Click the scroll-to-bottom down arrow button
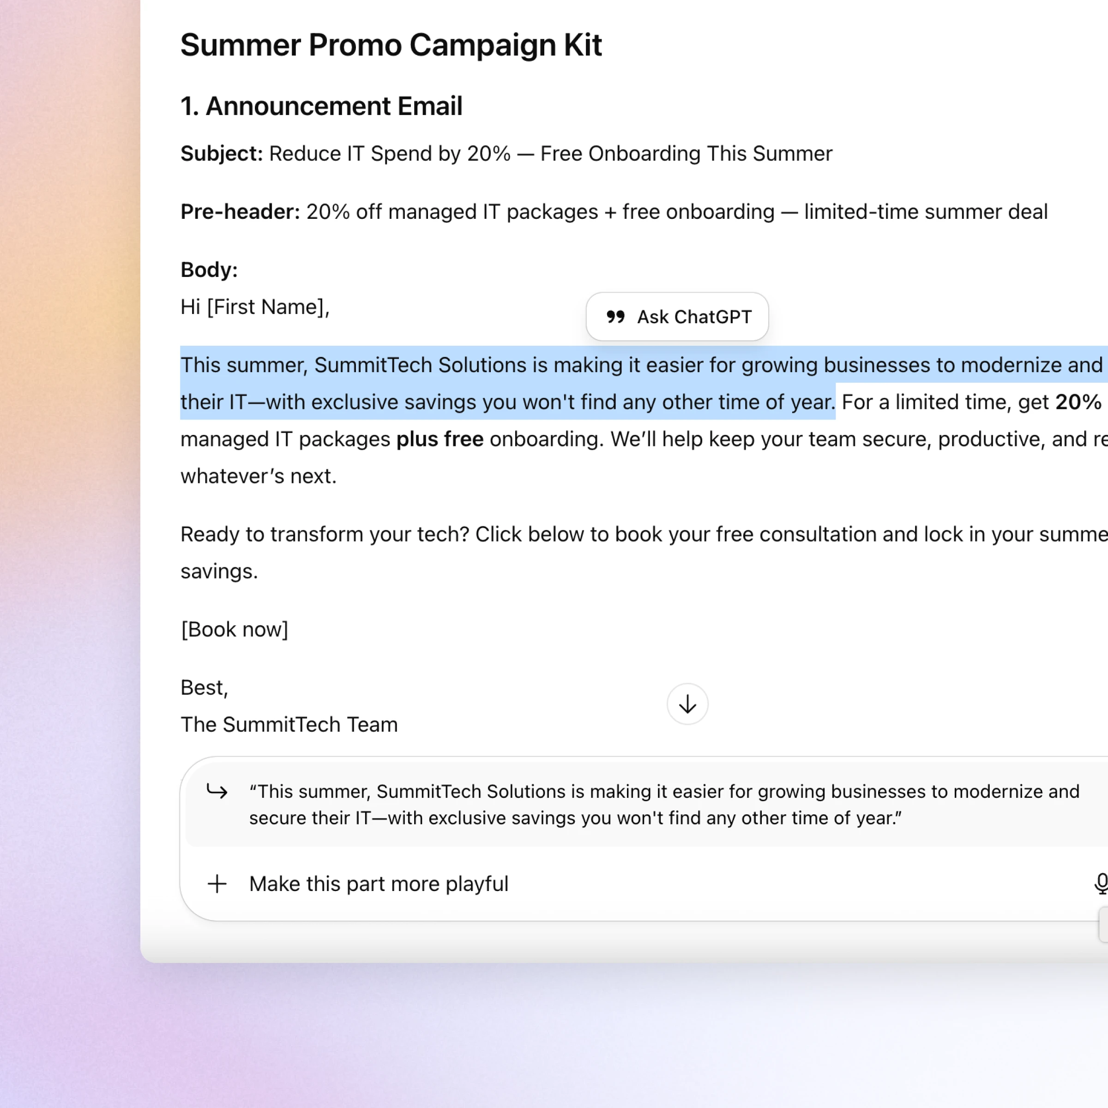Screen dimensions: 1108x1108 pyautogui.click(x=687, y=704)
